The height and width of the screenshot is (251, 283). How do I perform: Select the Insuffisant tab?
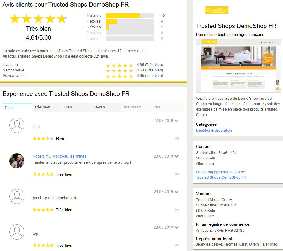coord(137,108)
